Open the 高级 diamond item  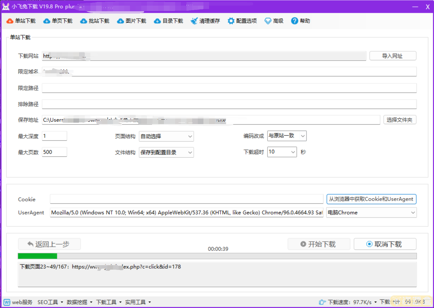click(x=274, y=21)
